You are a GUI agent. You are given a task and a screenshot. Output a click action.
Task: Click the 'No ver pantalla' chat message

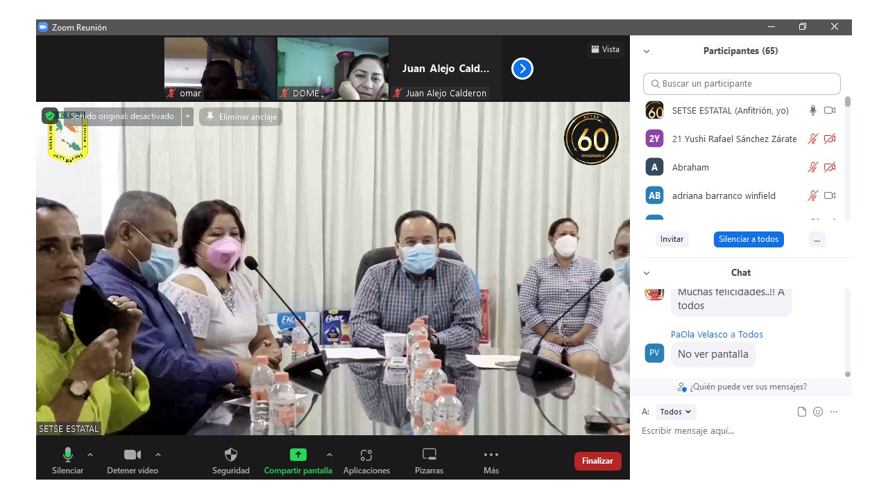713,354
